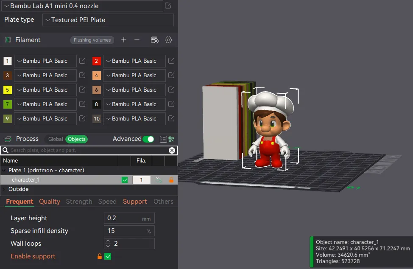Change color of filament 2 red swatch

point(96,61)
